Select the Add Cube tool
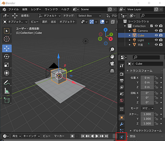This screenshot has height=141, width=165. [x=7, y=100]
